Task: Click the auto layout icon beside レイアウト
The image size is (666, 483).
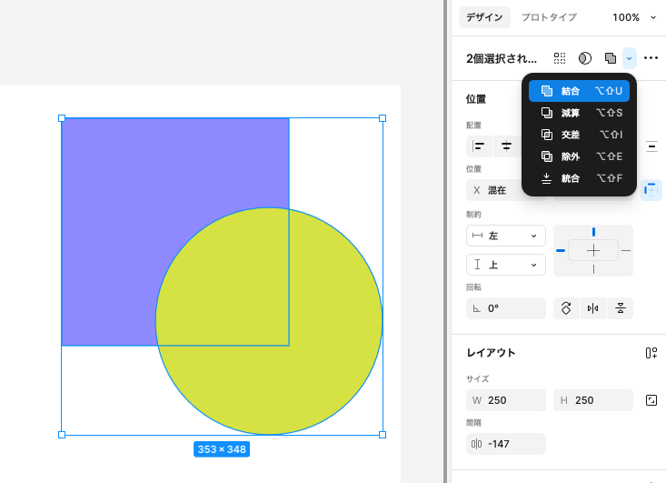Action: pyautogui.click(x=651, y=353)
